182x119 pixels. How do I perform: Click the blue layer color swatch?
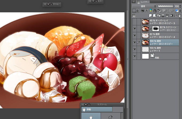tap(177, 11)
